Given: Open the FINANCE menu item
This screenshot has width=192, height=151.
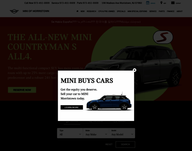Looking at the screenshot, I should coord(171,11).
